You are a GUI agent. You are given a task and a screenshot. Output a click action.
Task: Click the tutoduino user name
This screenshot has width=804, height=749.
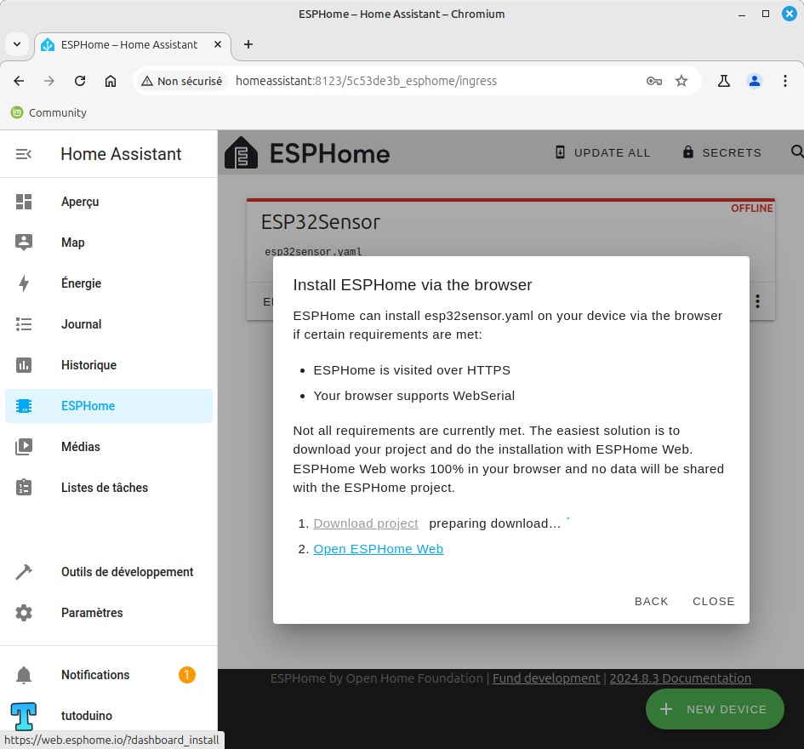click(x=87, y=716)
